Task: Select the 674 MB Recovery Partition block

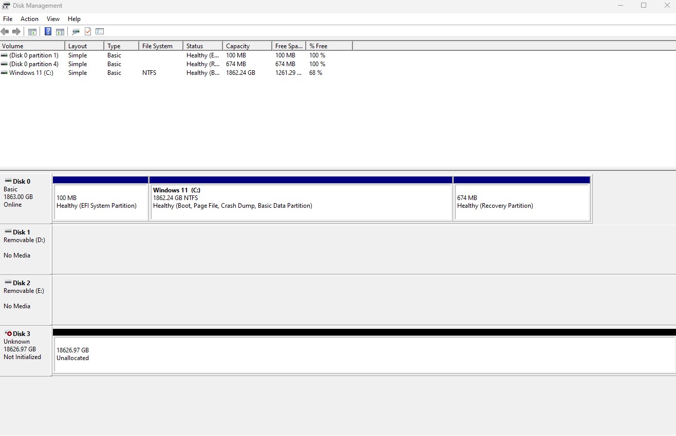Action: coord(522,202)
